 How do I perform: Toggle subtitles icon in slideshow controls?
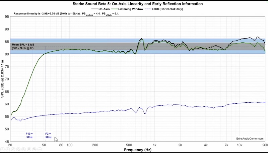pos(29,149)
